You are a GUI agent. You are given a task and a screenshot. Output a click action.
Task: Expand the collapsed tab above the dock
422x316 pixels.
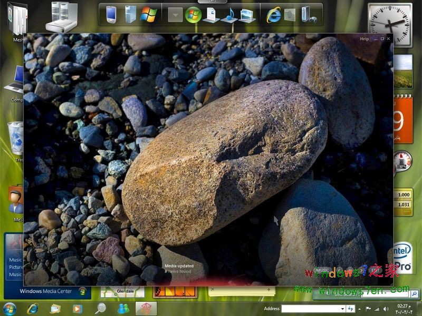[209, 2]
